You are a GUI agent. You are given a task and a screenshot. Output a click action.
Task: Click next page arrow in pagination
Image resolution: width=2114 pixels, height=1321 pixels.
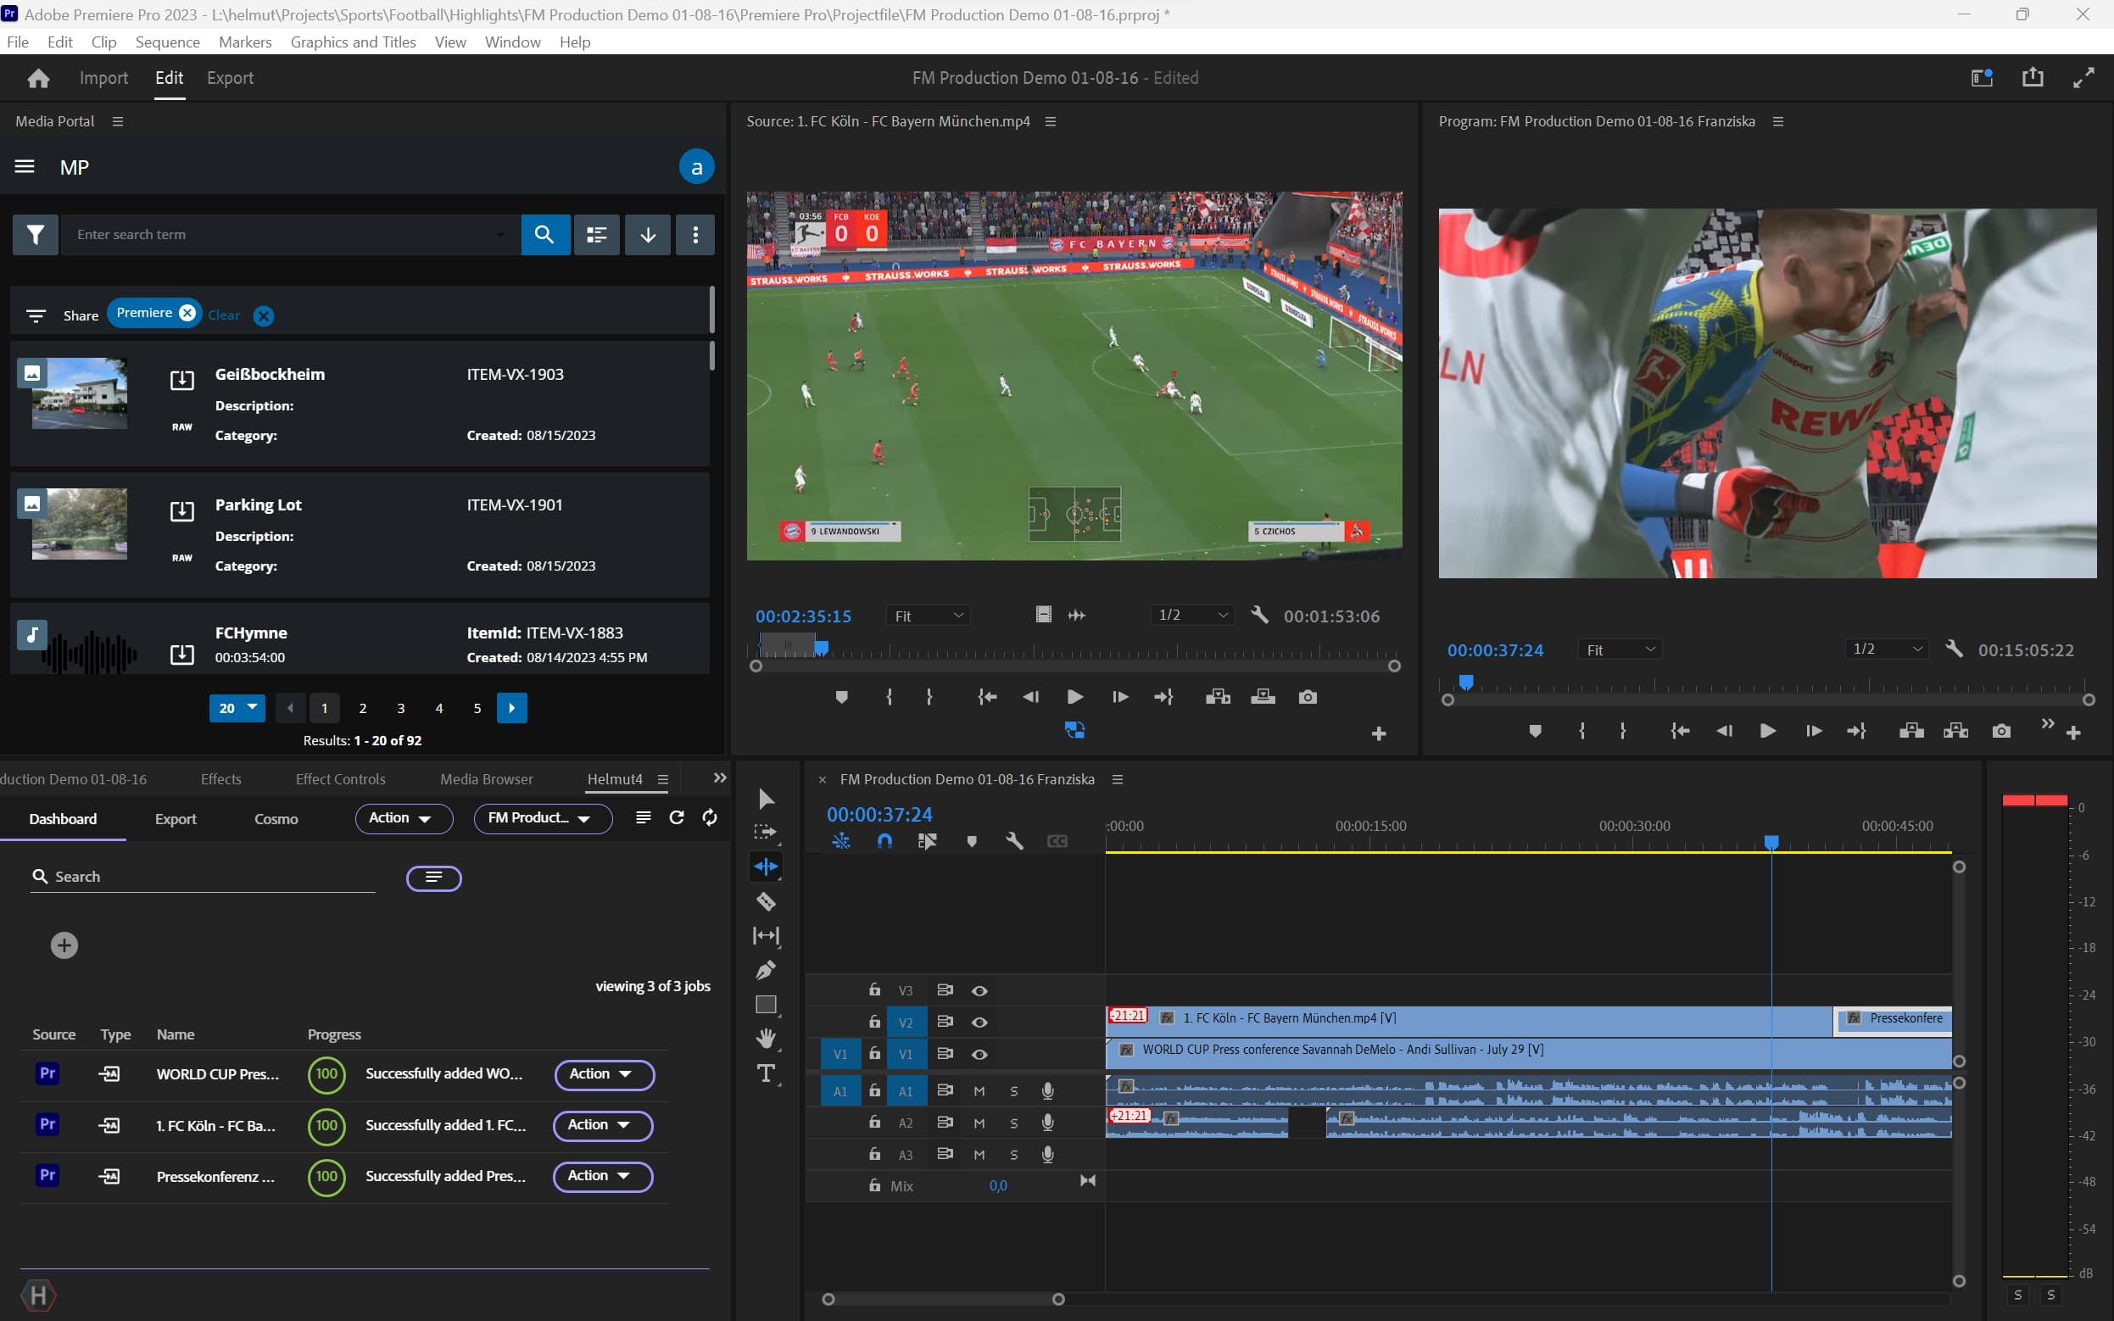point(512,708)
